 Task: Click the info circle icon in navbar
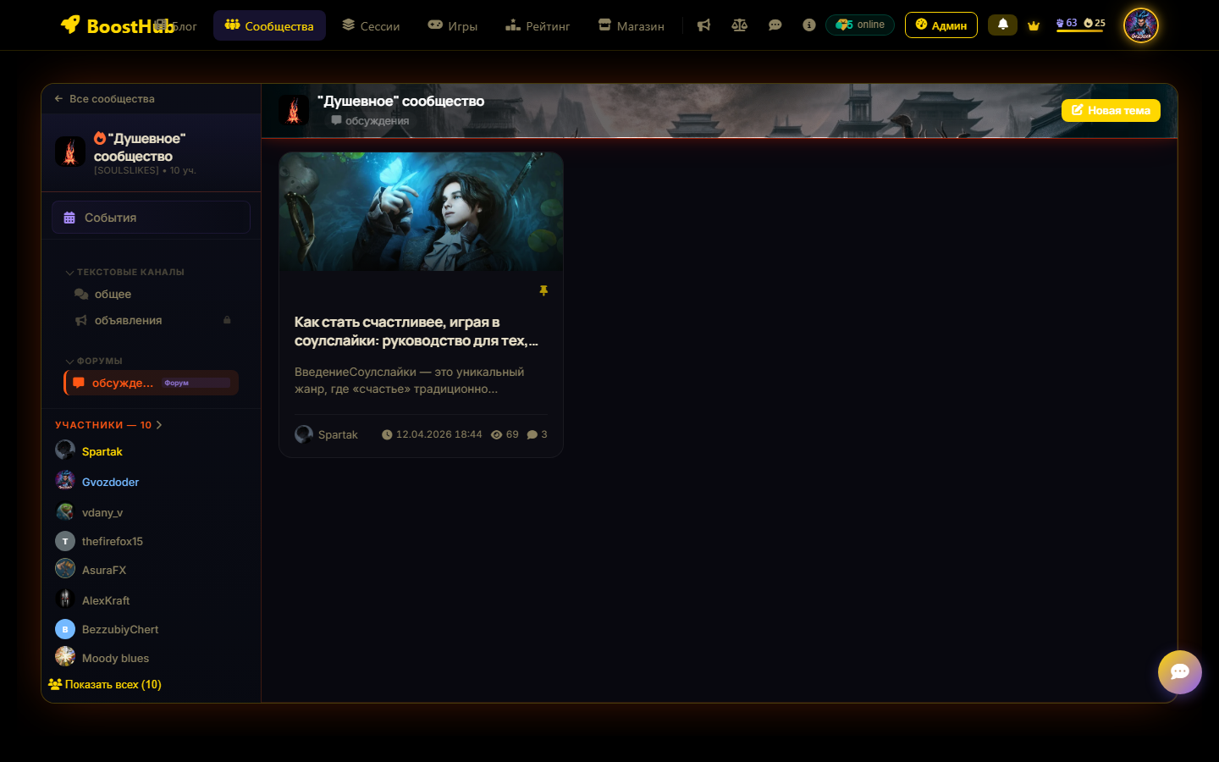[x=809, y=25]
